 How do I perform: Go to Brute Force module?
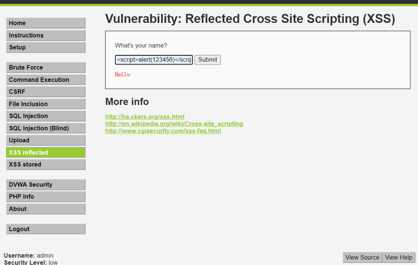(45, 67)
